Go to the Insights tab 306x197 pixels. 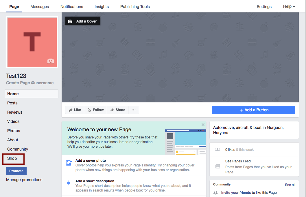[x=102, y=7]
